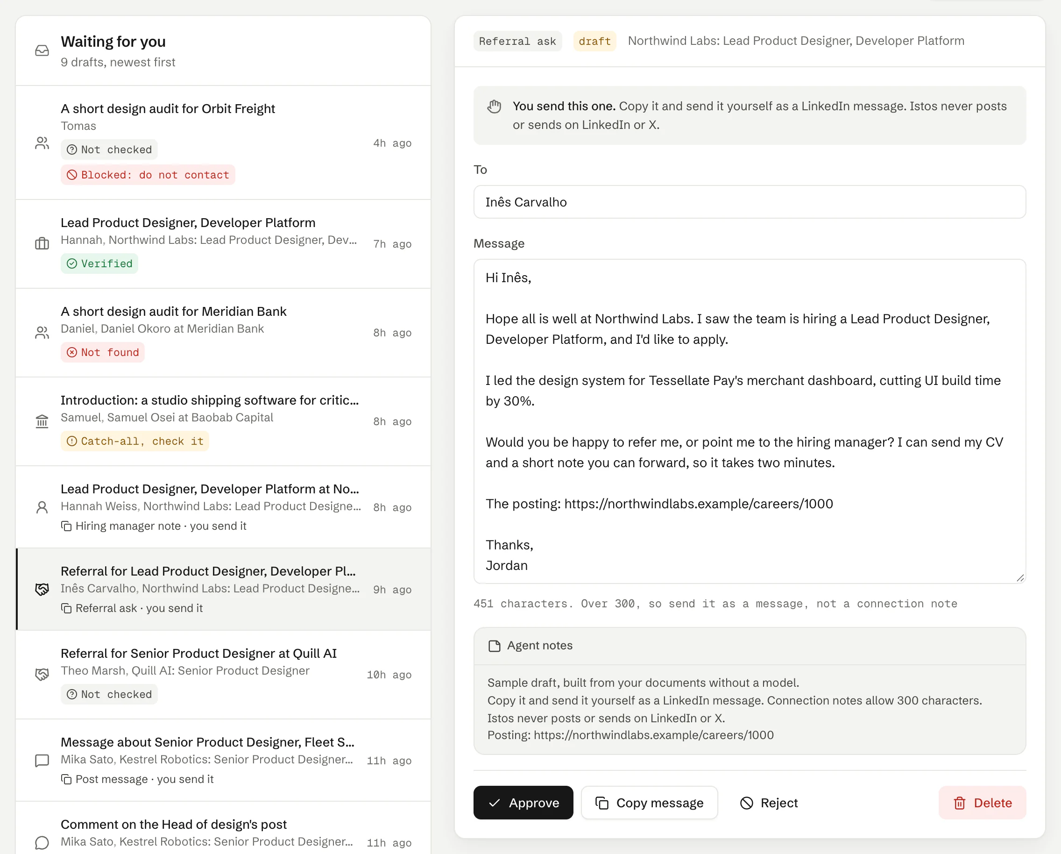Click the yellow draft tag in the header
The image size is (1061, 854).
tap(594, 42)
